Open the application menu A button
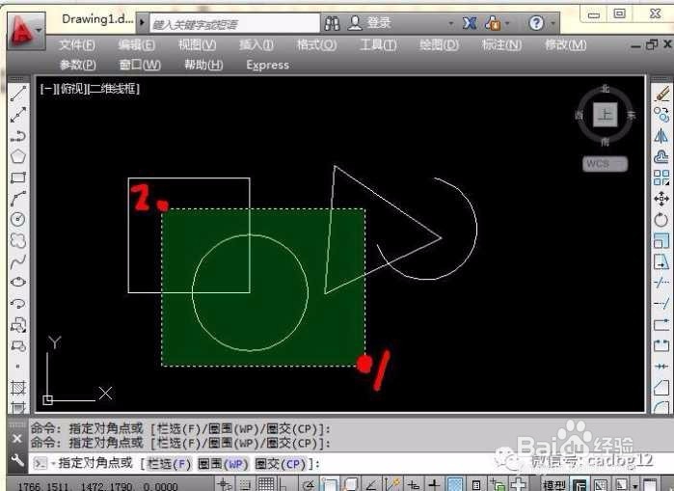This screenshot has width=674, height=491. [x=26, y=30]
